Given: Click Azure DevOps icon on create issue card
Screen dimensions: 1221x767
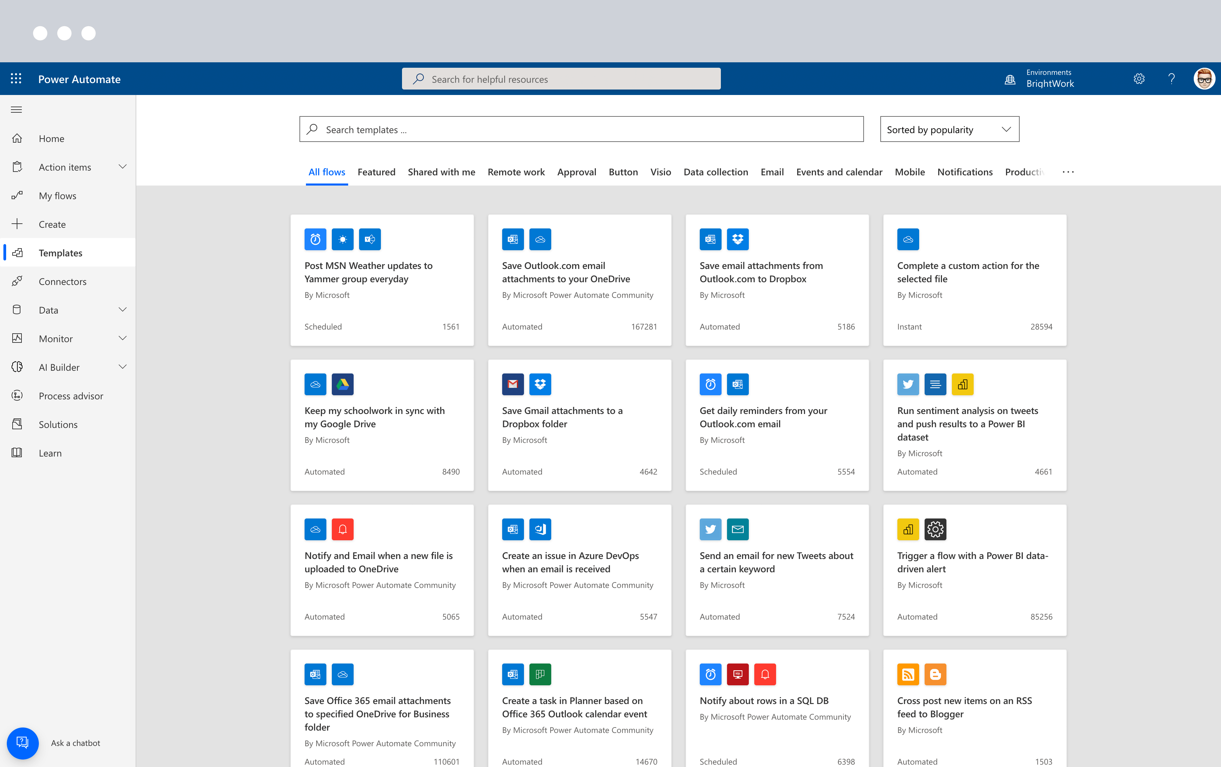Looking at the screenshot, I should pos(540,529).
